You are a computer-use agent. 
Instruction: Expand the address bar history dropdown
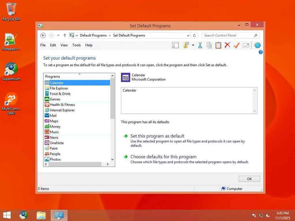click(x=188, y=35)
